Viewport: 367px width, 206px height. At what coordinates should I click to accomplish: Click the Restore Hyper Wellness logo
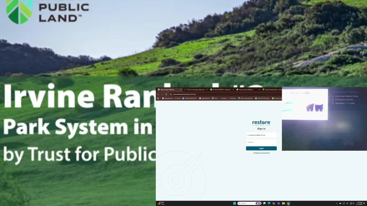click(x=261, y=123)
